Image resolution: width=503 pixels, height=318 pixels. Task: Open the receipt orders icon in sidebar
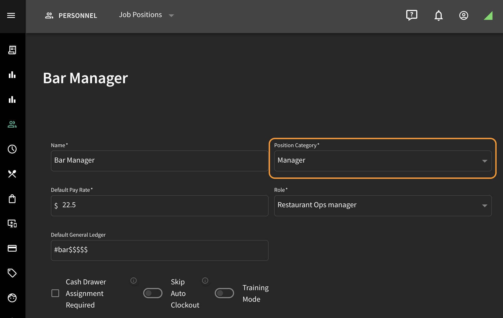coord(12,50)
